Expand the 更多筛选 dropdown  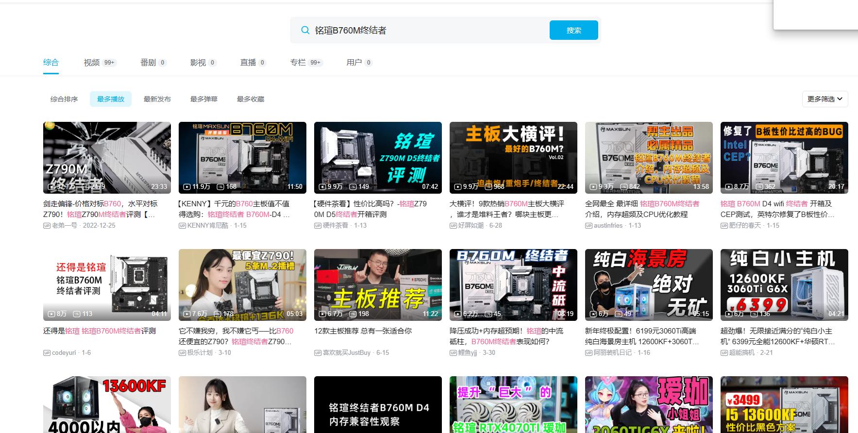(x=825, y=99)
